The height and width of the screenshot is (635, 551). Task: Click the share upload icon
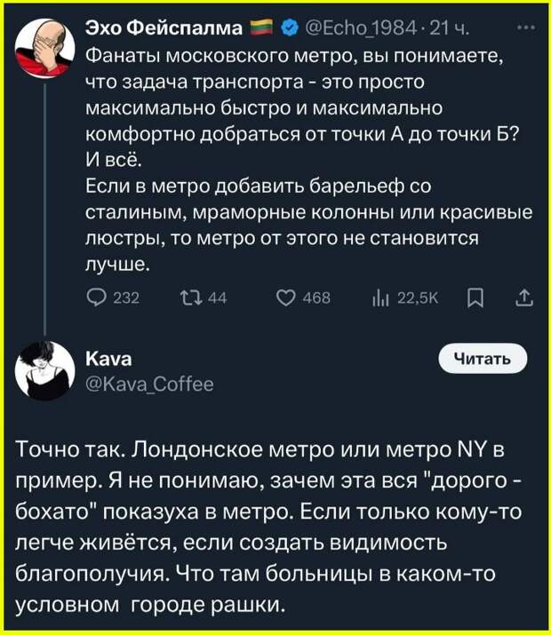524,298
